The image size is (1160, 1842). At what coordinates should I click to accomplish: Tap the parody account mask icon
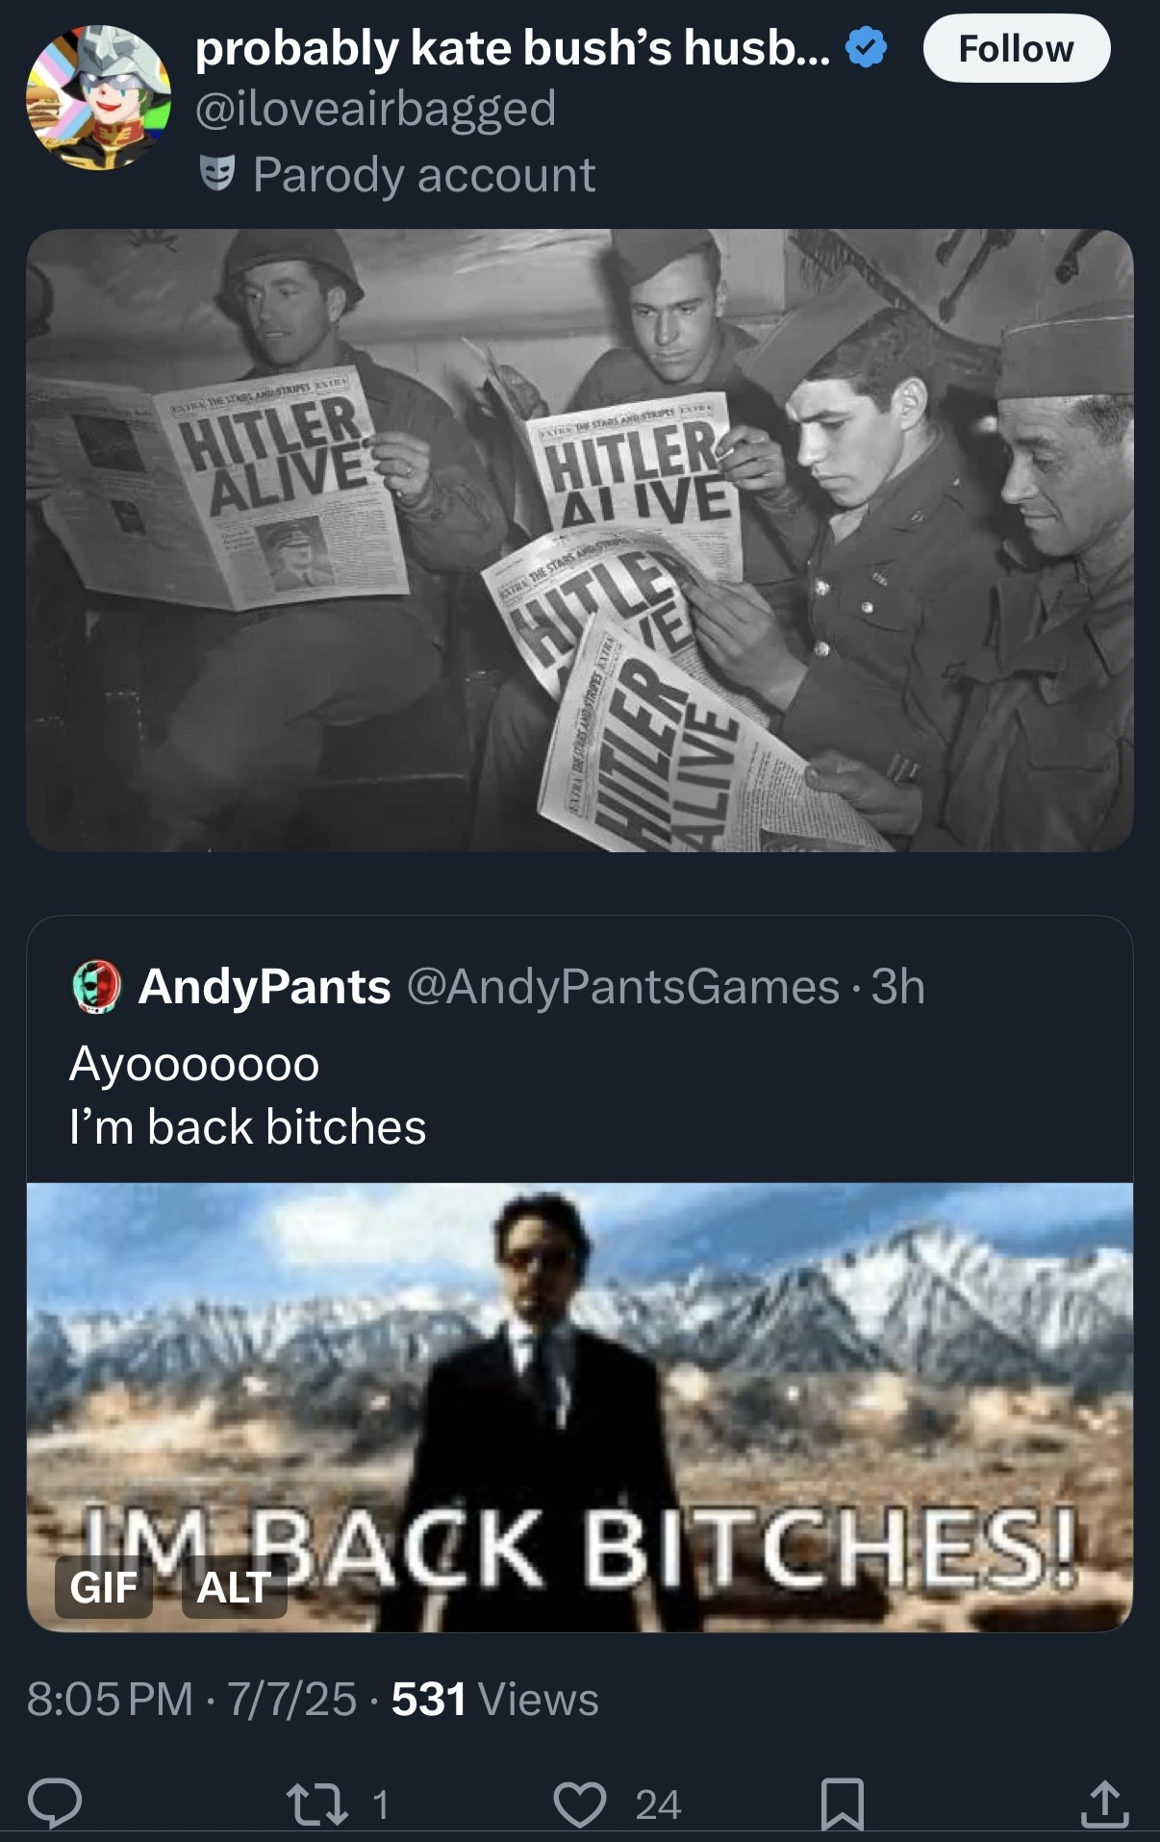[217, 174]
